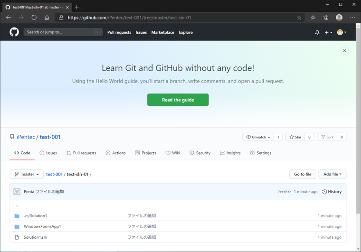
Task: Click the stargazers count 0
Action: pyautogui.click(x=309, y=137)
